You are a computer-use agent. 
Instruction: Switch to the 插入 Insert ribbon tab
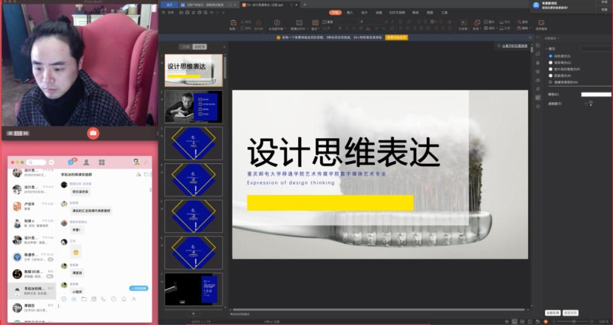350,12
